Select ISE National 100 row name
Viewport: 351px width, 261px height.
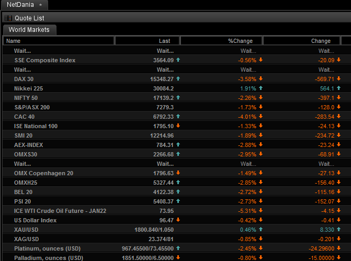pos(36,126)
